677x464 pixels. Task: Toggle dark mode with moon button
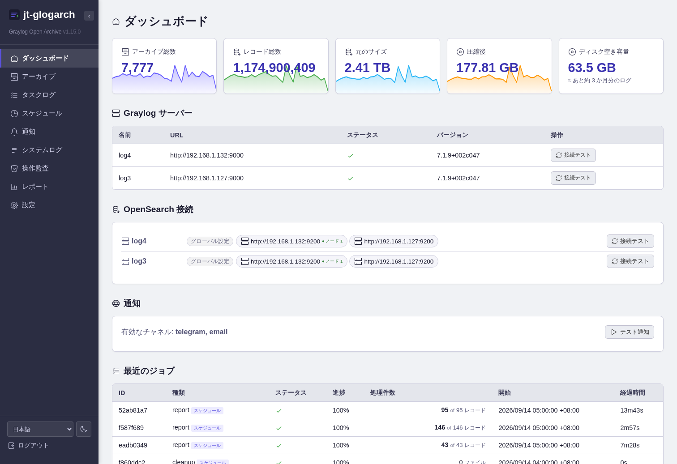pos(84,429)
